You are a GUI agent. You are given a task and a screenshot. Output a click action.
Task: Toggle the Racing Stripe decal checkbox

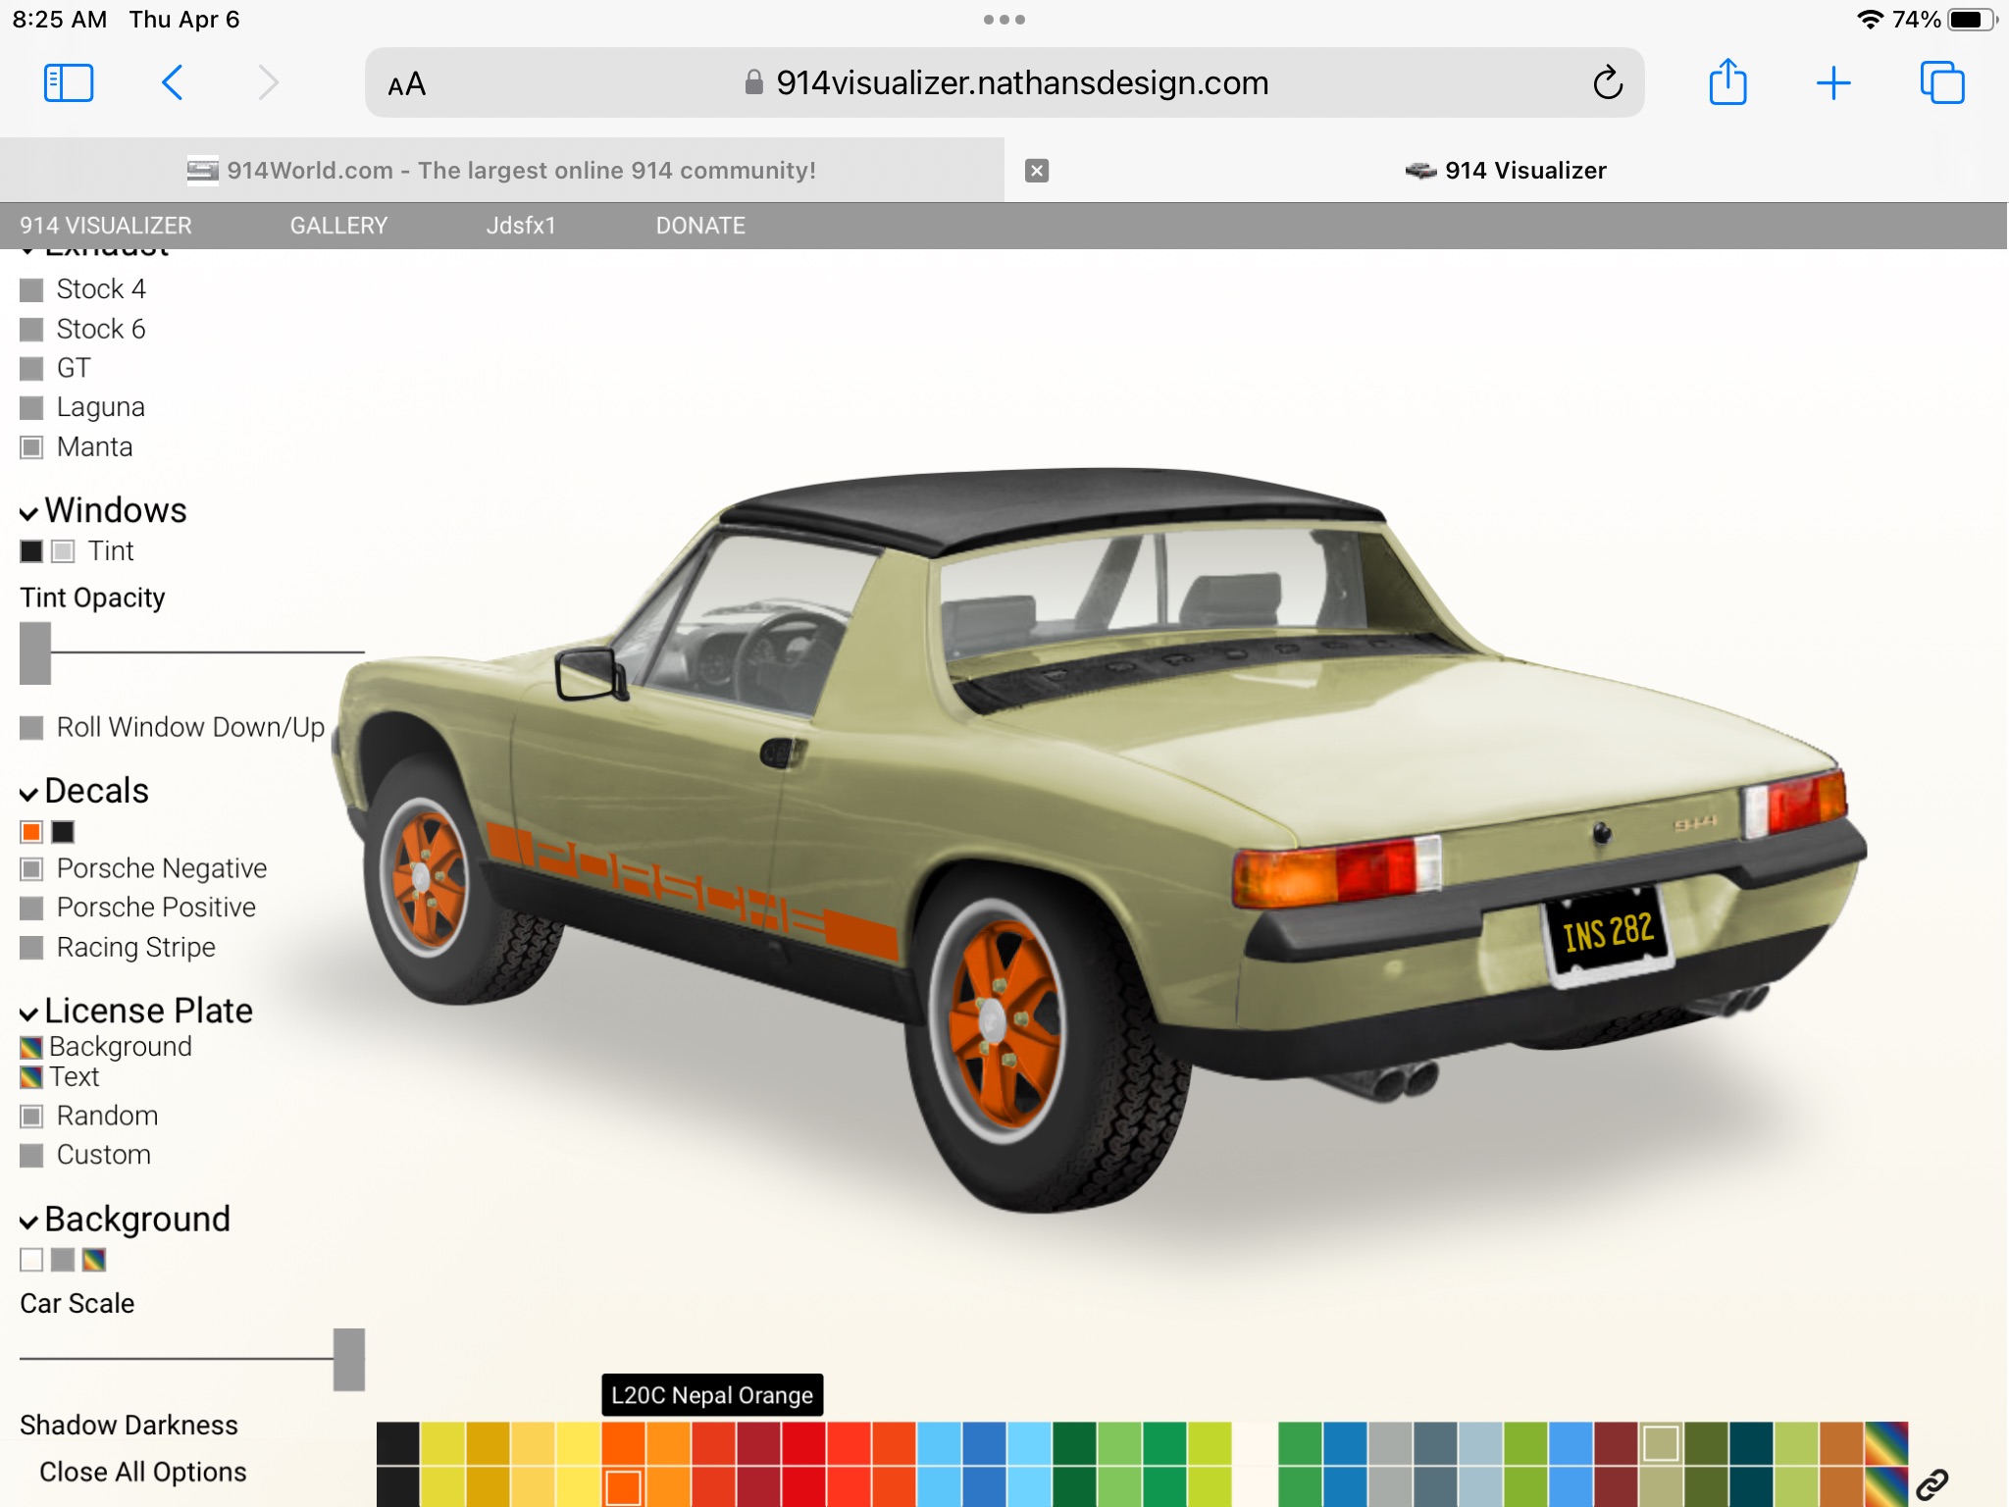tap(31, 948)
